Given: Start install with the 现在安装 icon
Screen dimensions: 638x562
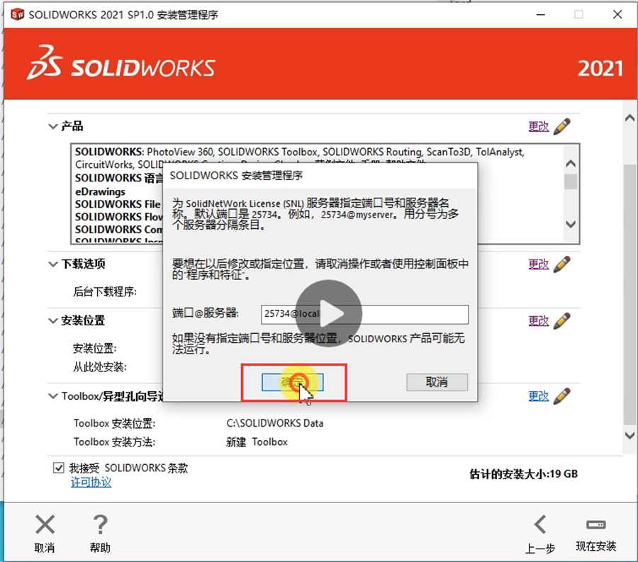Looking at the screenshot, I should point(595,524).
